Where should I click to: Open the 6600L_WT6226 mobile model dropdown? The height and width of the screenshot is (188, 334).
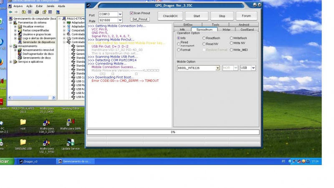coord(218,68)
